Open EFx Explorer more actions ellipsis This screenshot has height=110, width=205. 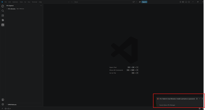pos(41,6)
